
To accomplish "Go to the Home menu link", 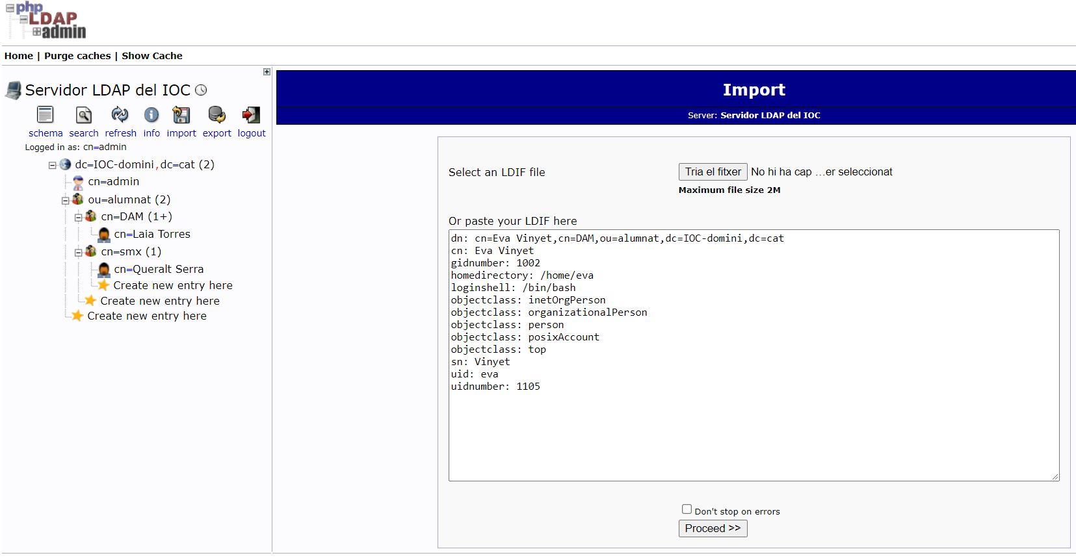I will pyautogui.click(x=18, y=56).
